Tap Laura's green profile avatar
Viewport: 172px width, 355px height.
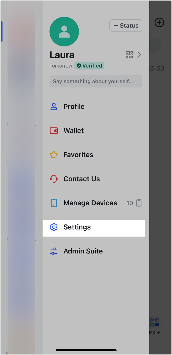(x=64, y=32)
